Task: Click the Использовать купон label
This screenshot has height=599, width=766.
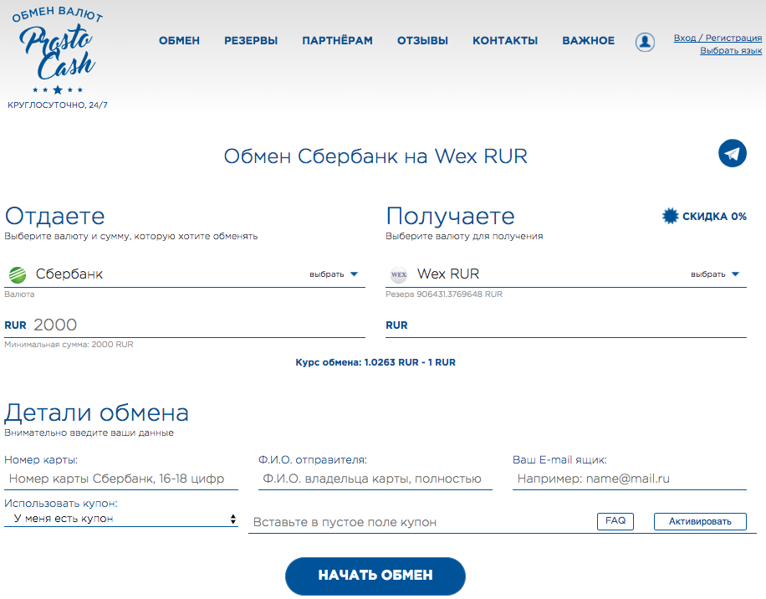Action: coord(61,504)
